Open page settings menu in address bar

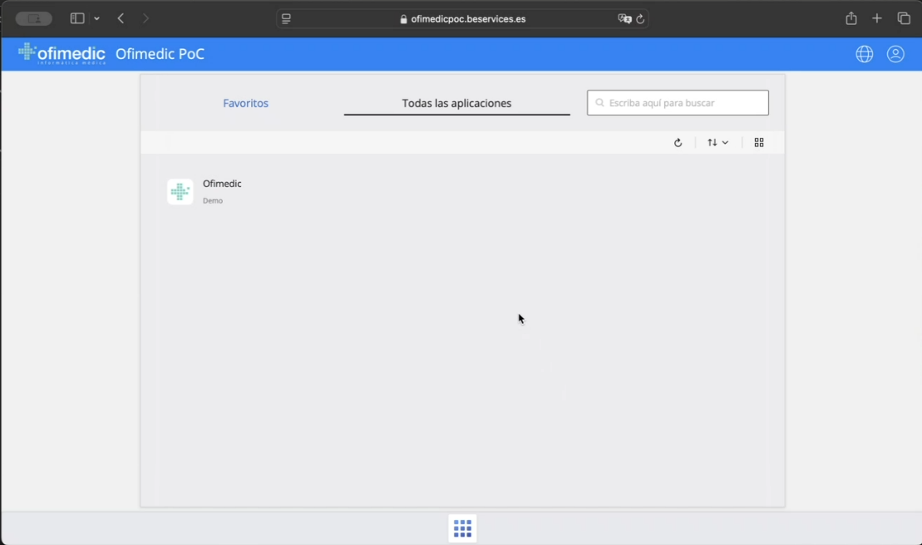click(x=287, y=19)
